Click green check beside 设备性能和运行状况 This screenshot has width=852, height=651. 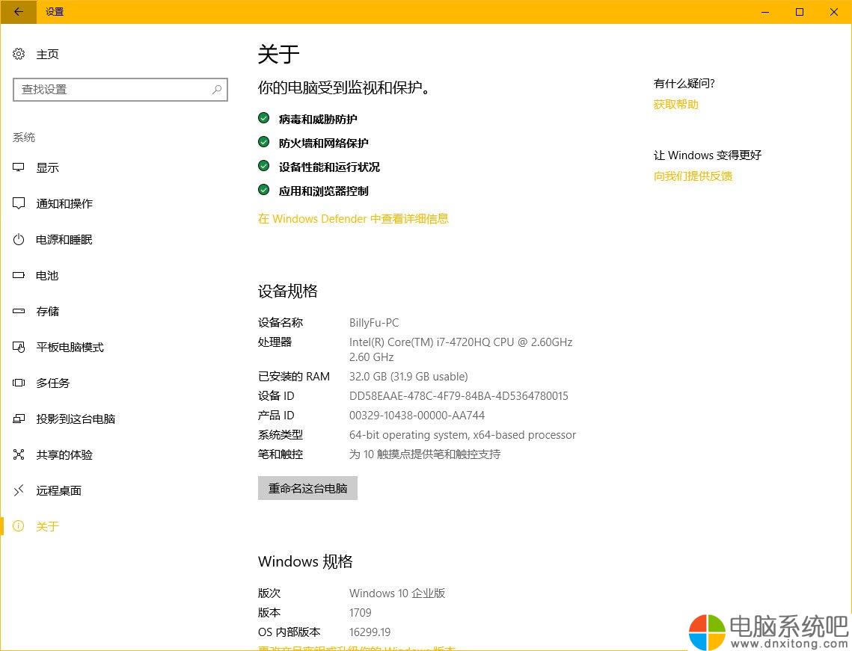click(263, 166)
